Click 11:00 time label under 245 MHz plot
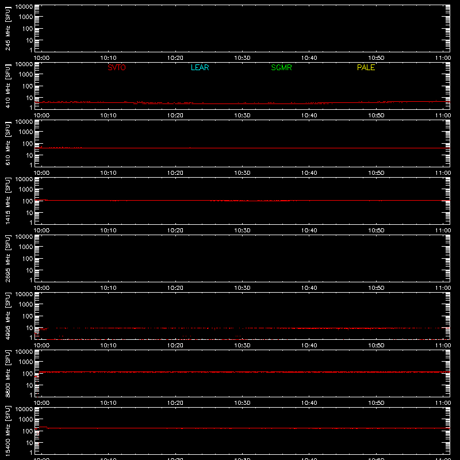The image size is (460, 460). coord(443,58)
